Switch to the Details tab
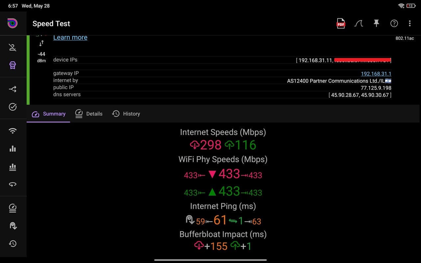Image resolution: width=421 pixels, height=263 pixels. (x=89, y=114)
